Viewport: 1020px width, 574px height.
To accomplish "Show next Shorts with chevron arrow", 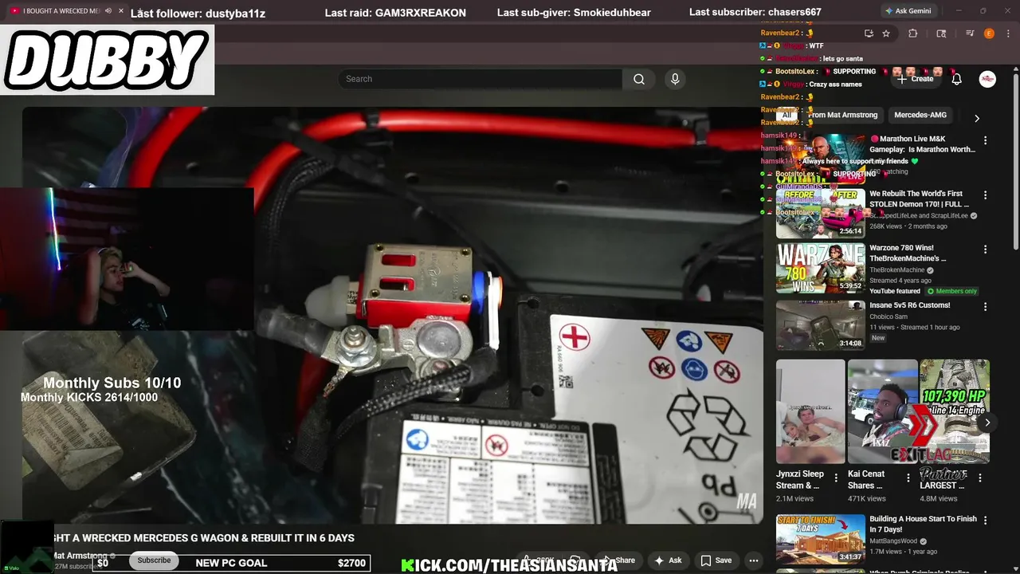I will [987, 423].
